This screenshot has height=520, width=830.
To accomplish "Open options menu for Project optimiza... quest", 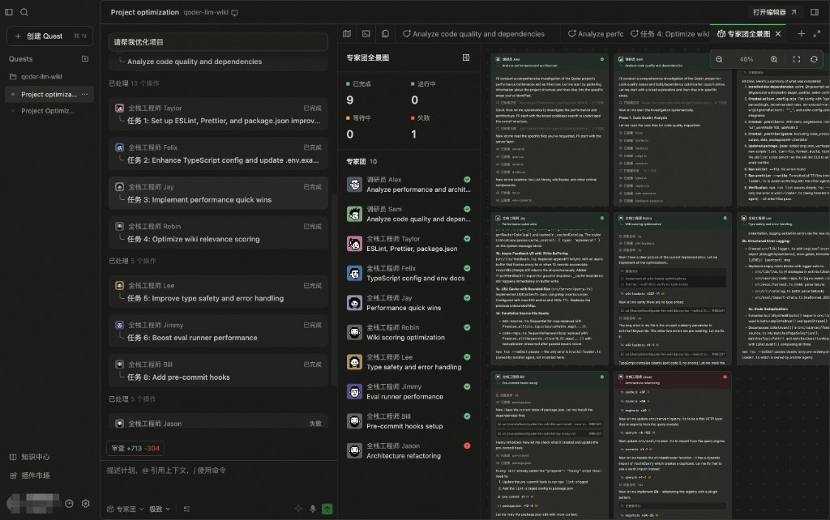I will 84,94.
